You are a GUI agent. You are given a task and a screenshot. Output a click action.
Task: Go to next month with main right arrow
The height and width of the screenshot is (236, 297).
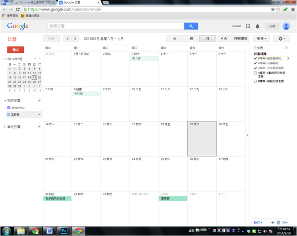tap(75, 39)
